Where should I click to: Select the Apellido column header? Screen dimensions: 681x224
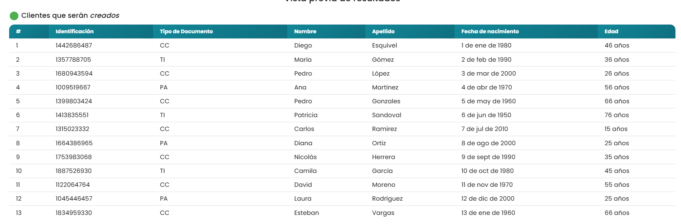[x=383, y=31]
